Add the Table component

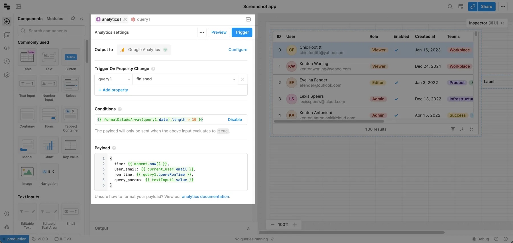tap(27, 60)
